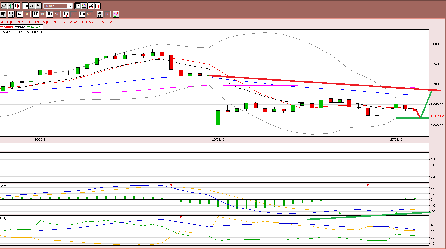
Task: Toggle LIN price scale
Action: click(32, 6)
